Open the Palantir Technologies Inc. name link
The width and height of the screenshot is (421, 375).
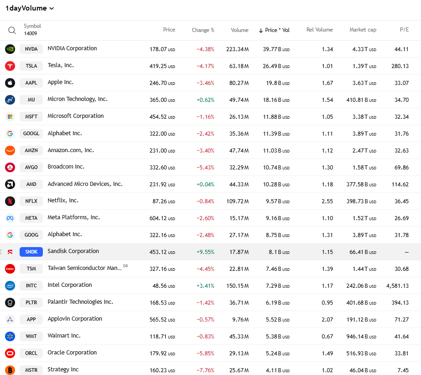(80, 302)
